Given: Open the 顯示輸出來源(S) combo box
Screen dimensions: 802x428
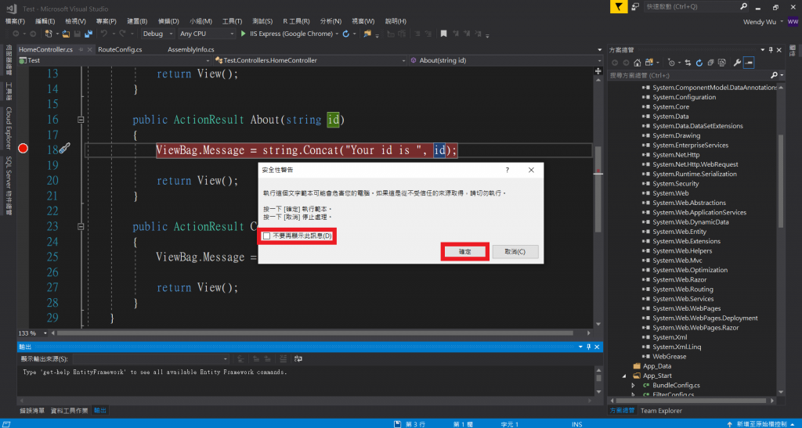Looking at the screenshot, I should [151, 359].
